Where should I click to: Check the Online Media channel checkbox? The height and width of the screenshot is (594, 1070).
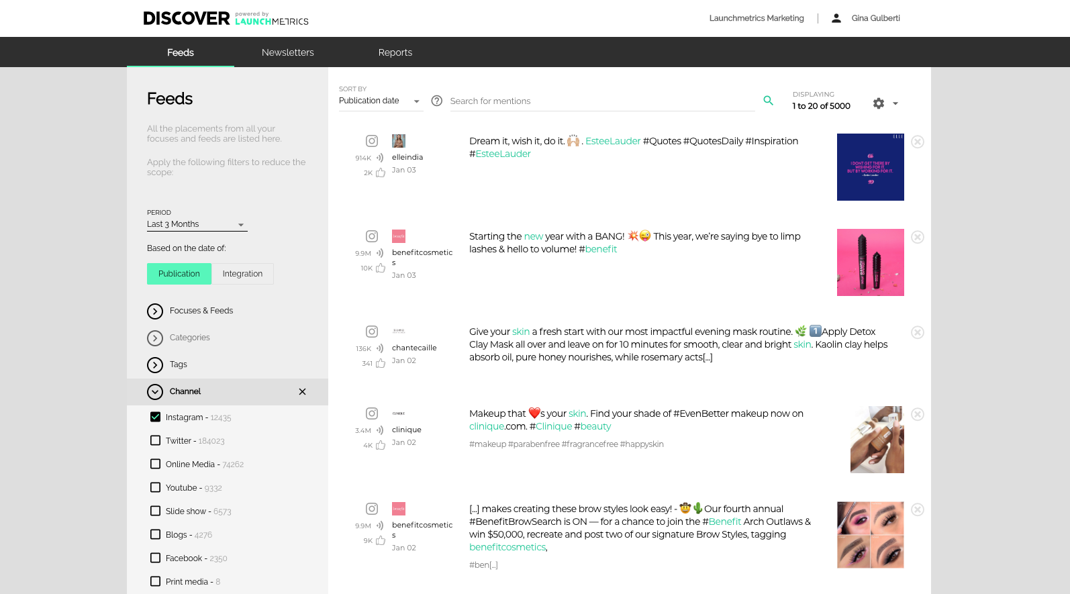coord(155,464)
